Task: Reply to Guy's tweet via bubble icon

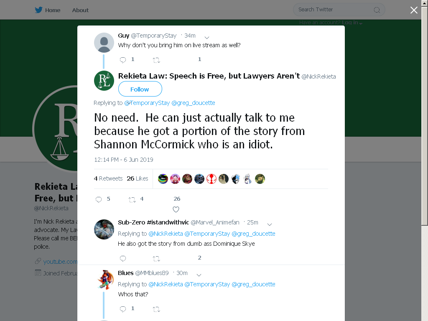Action: (x=123, y=60)
